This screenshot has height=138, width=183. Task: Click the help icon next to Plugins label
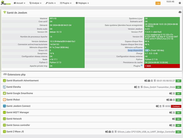142,65
